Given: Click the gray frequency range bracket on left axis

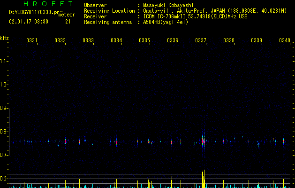Looking at the screenshot, I should [x=9, y=132].
